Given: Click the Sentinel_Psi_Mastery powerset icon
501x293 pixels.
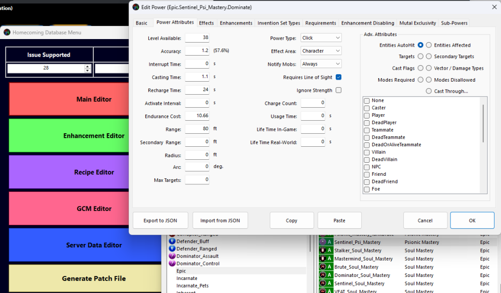Looking at the screenshot, I should coord(323,242).
